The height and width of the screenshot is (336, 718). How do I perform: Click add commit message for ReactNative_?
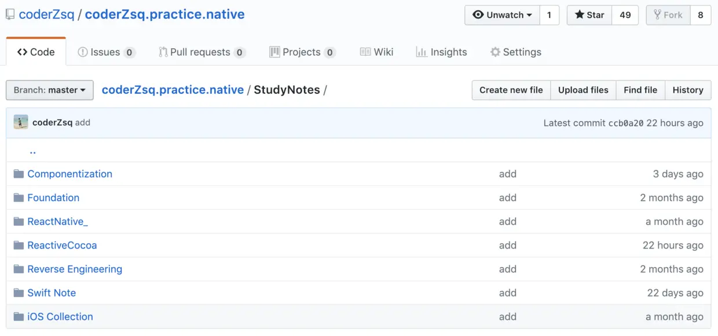coord(508,221)
